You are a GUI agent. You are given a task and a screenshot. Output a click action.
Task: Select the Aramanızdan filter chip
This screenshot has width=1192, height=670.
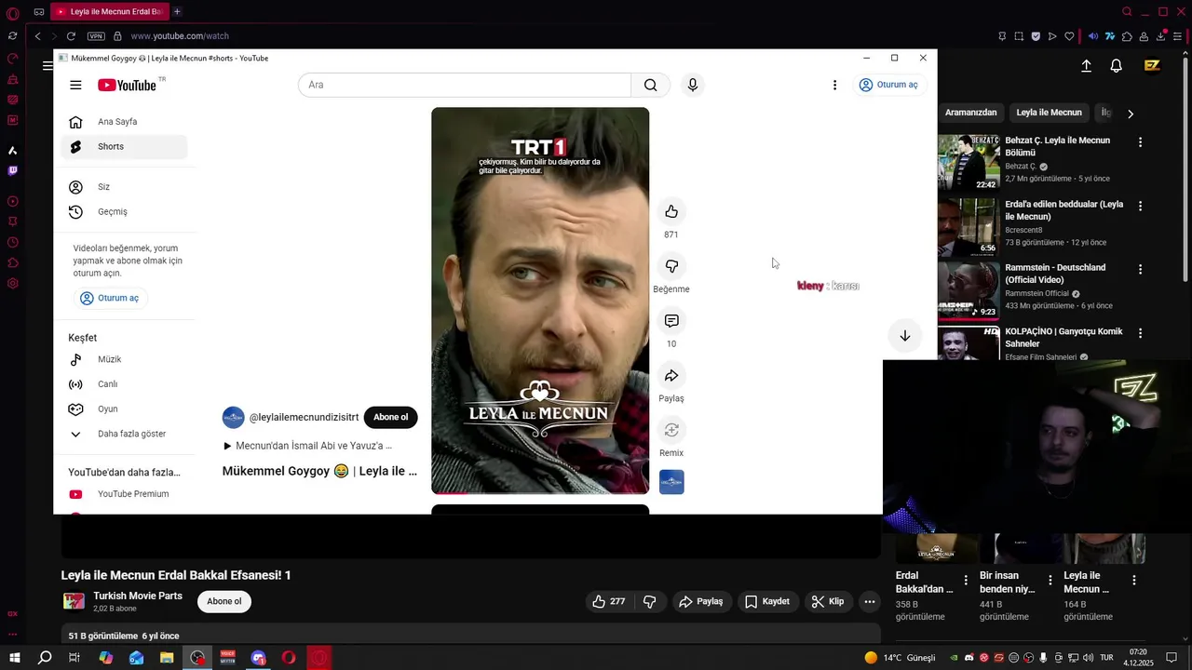pos(970,113)
